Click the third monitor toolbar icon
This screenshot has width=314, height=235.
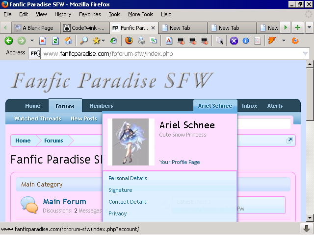205,41
